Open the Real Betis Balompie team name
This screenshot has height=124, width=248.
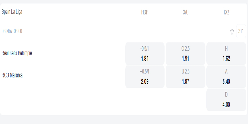[x=17, y=53]
